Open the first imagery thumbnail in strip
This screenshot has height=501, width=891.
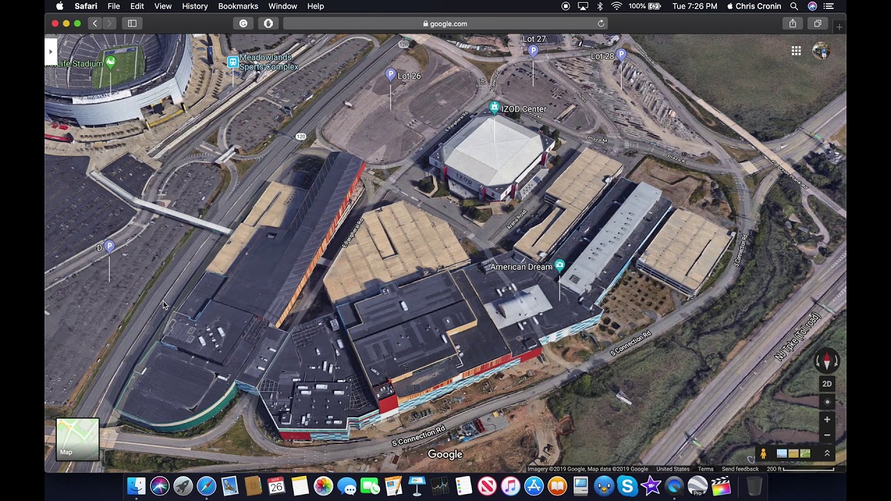click(781, 454)
